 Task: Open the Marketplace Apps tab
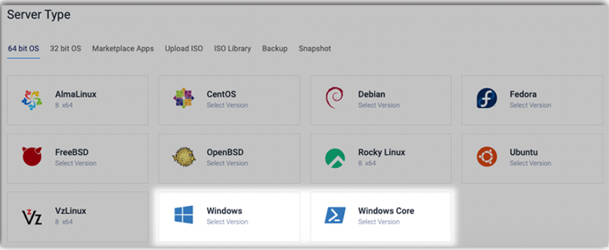click(123, 49)
